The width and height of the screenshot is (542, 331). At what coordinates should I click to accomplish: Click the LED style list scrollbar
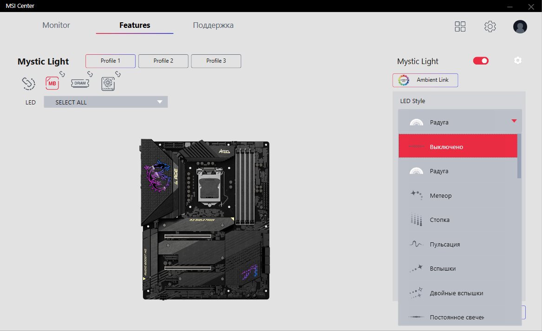tap(519, 156)
